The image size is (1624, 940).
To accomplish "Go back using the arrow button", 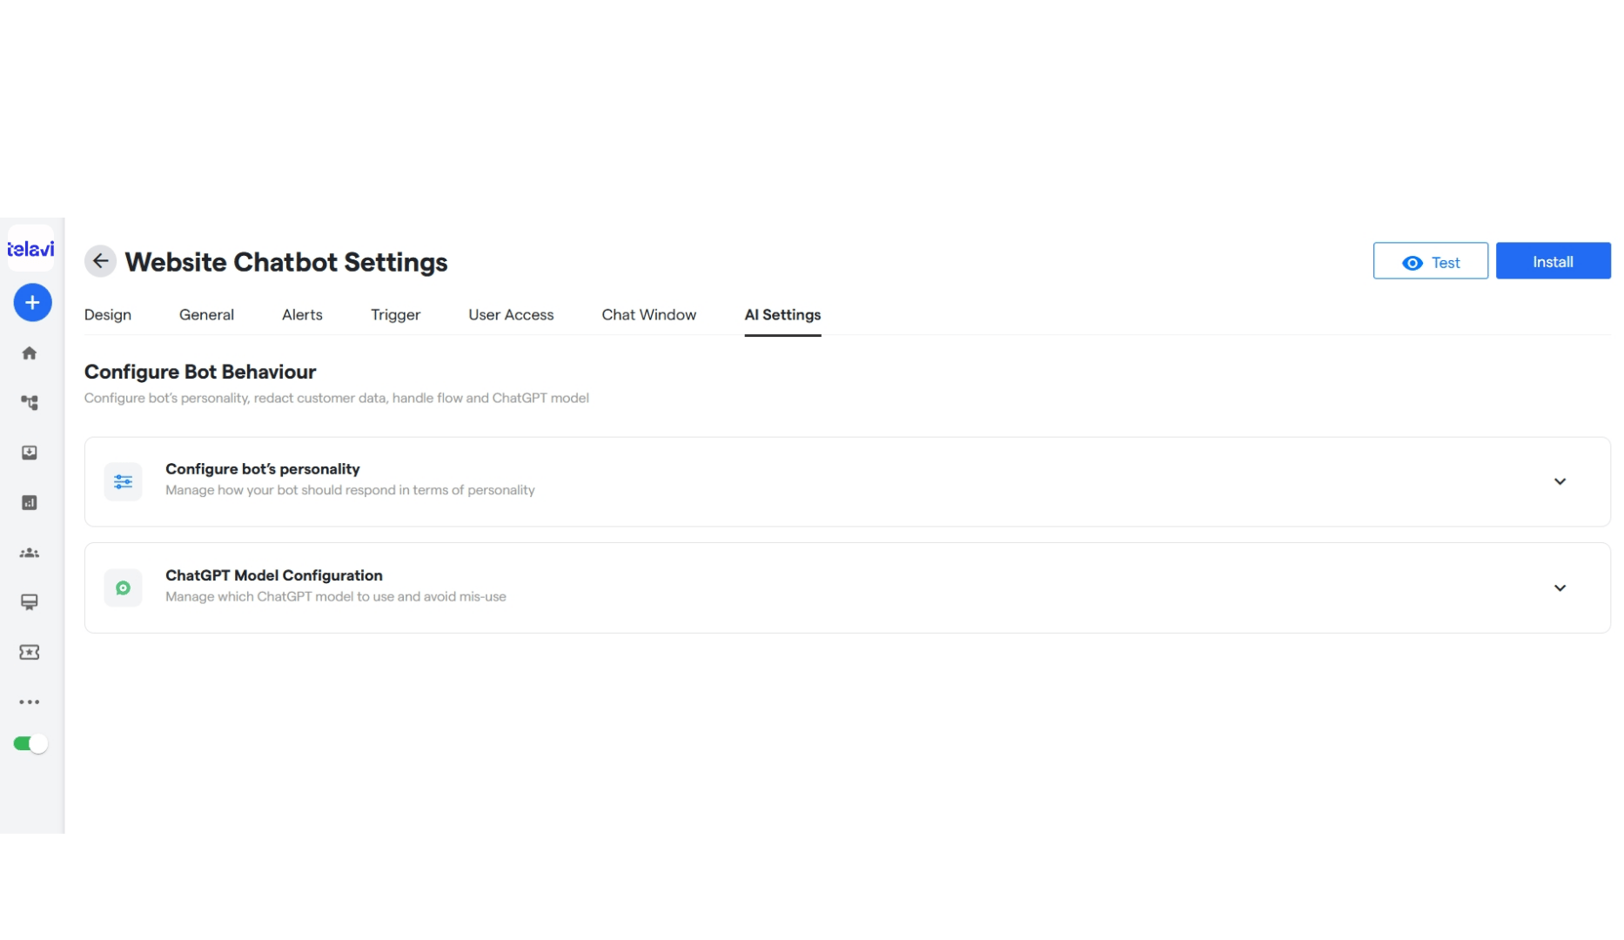I will (100, 261).
